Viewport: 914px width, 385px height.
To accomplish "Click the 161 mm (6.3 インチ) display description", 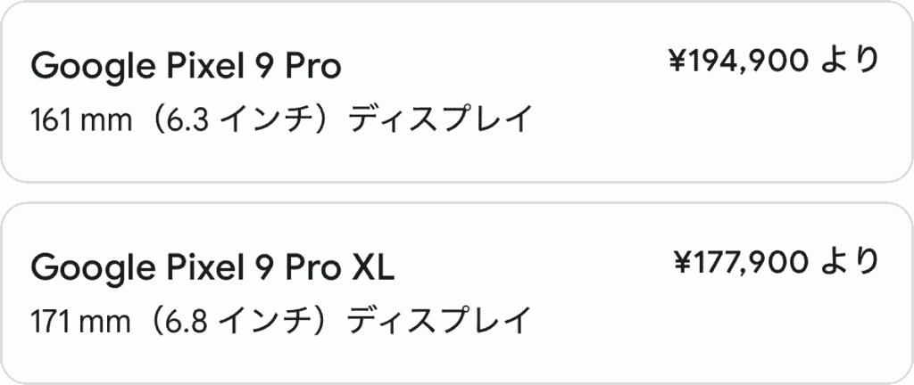I will [x=281, y=119].
